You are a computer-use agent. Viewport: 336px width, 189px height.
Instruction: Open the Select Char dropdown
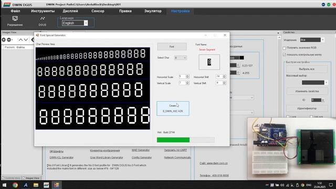[181, 58]
